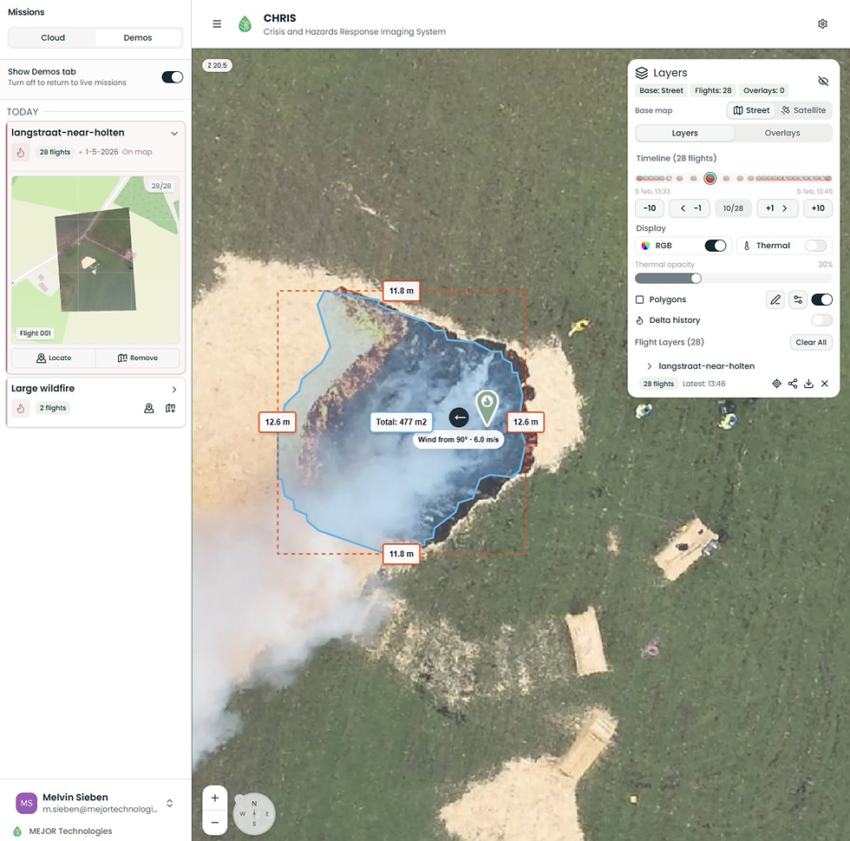Click the fire icon on Large wildfire card
Image resolution: width=850 pixels, height=841 pixels.
21,408
